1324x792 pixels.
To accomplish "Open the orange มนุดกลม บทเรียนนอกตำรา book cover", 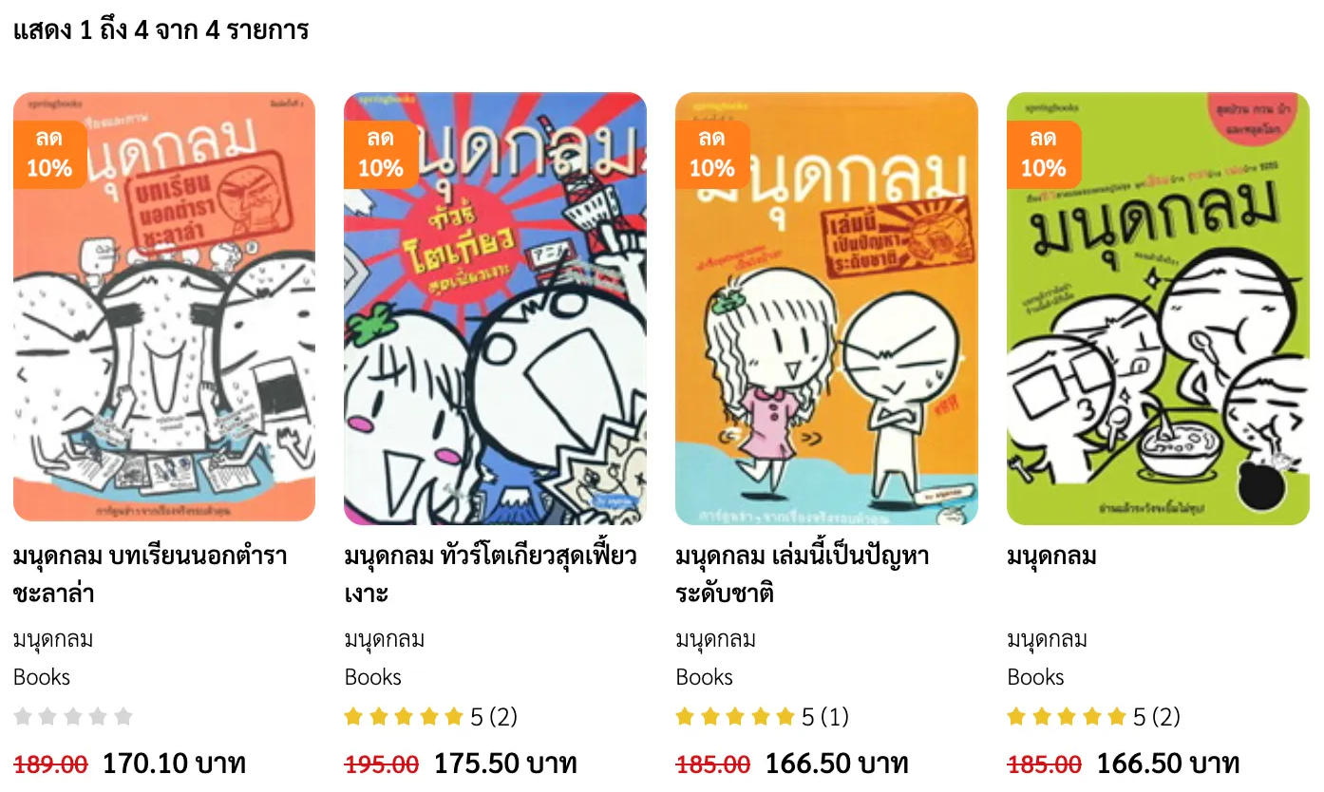I will pos(164,307).
